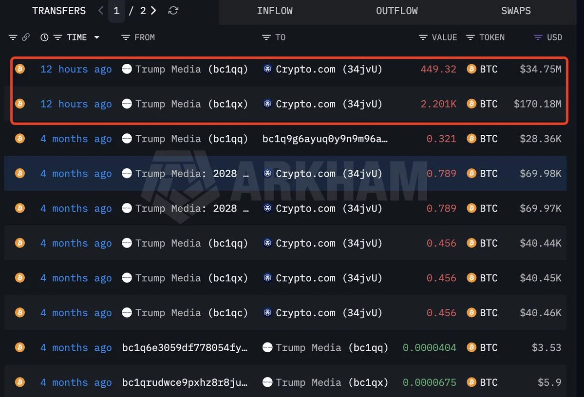Click the USD amount $40.45K

click(541, 278)
